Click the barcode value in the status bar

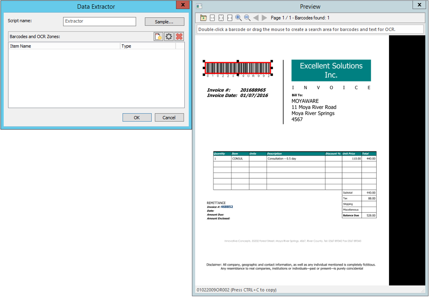(214, 290)
